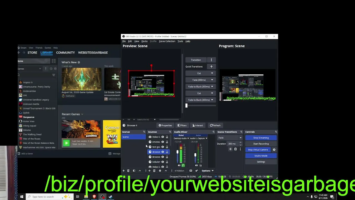Mute the Audio Capture speaker icon

[197, 166]
